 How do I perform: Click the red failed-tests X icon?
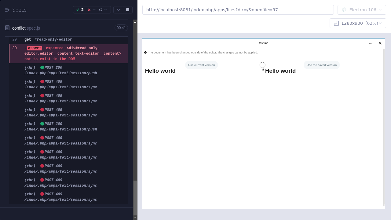pyautogui.click(x=89, y=9)
